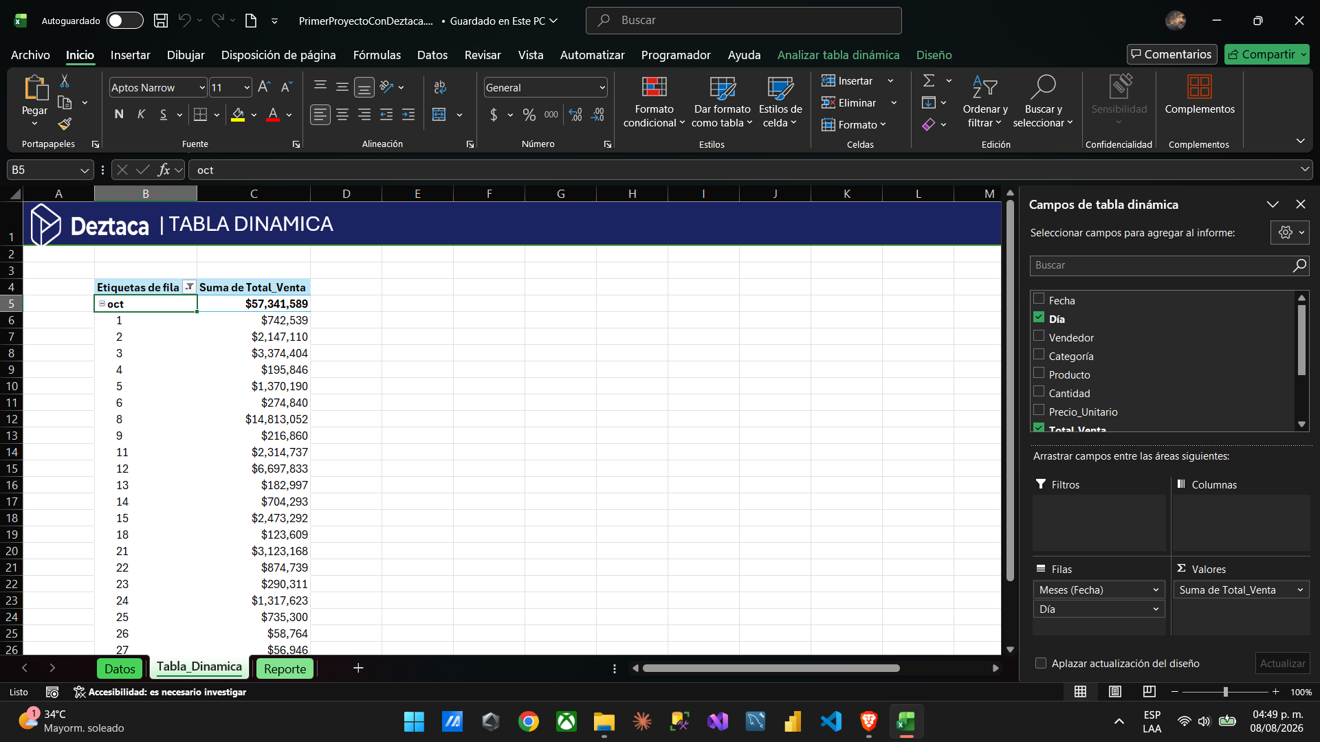Enable Aplazar actualización del diseño checkbox

coord(1041,663)
